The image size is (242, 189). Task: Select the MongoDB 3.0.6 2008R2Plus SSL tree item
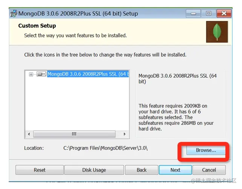pos(88,74)
